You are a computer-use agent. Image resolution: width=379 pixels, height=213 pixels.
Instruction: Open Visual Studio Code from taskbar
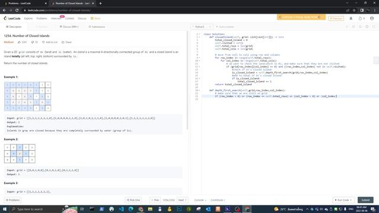tap(121, 209)
